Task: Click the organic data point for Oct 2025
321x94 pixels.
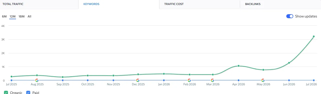Action: point(88,76)
